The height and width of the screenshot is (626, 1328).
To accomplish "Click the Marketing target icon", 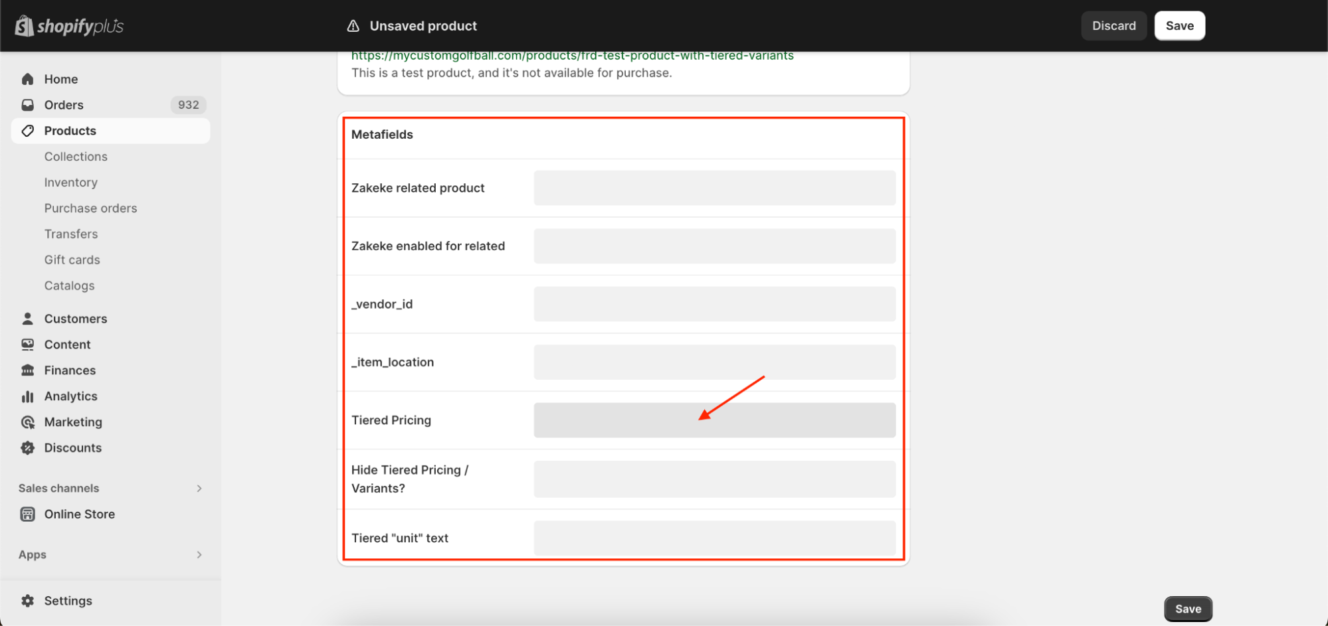I will click(27, 422).
